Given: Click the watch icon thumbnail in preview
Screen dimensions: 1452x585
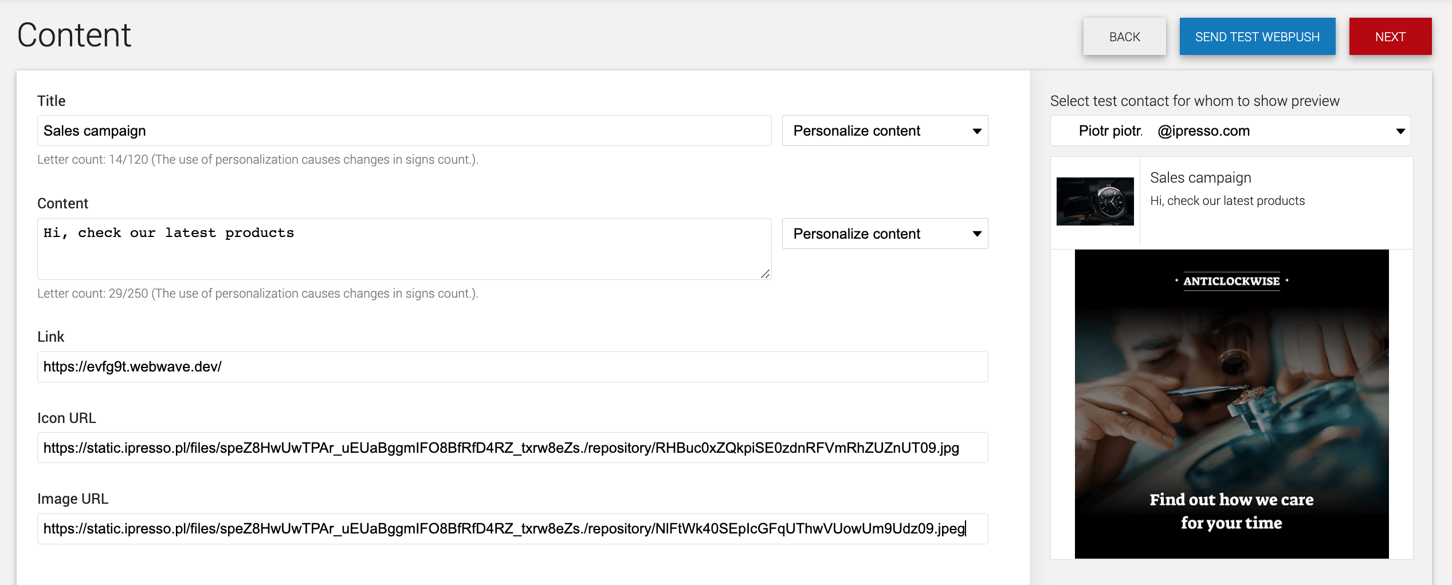Looking at the screenshot, I should click(x=1094, y=201).
